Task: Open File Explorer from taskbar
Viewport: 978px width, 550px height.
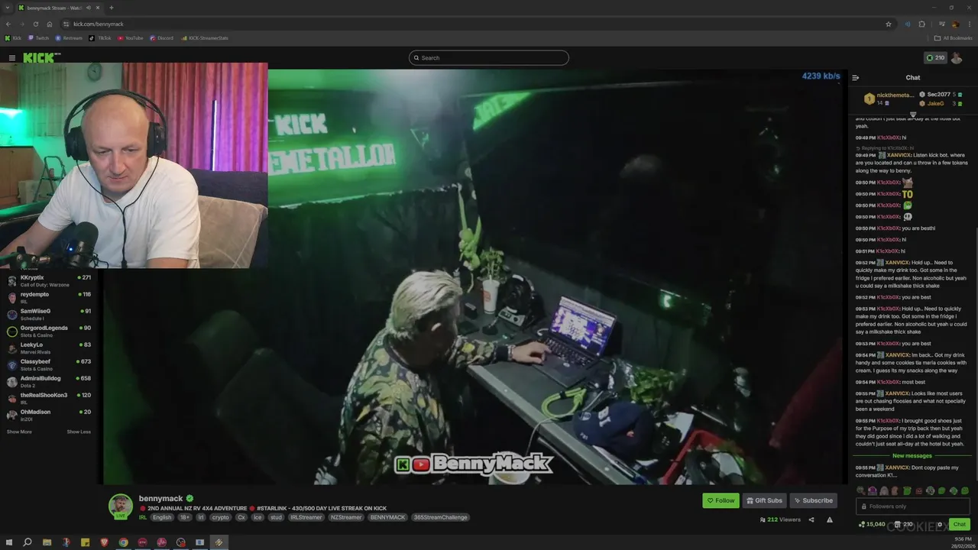Action: coord(47,542)
